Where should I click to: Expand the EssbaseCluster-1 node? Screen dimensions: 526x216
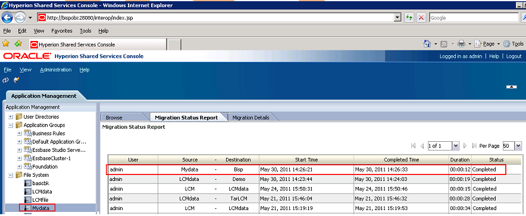(x=20, y=158)
